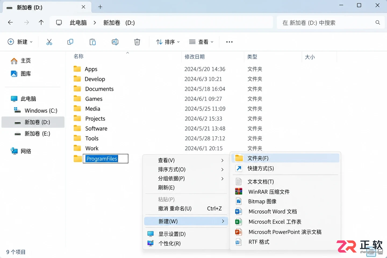Open 新加卷 (E:) drive in sidebar

coord(37,134)
